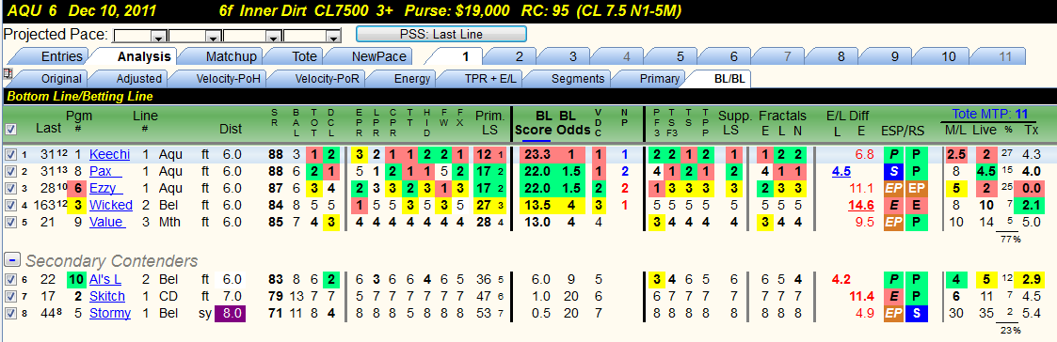Open the Stormy horse link
1057x342 pixels.
pyautogui.click(x=110, y=313)
